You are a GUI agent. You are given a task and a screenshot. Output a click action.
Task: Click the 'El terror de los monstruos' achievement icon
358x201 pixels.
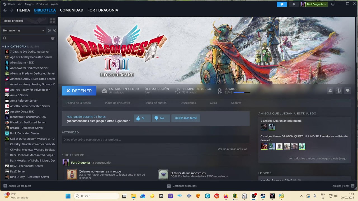point(163,174)
